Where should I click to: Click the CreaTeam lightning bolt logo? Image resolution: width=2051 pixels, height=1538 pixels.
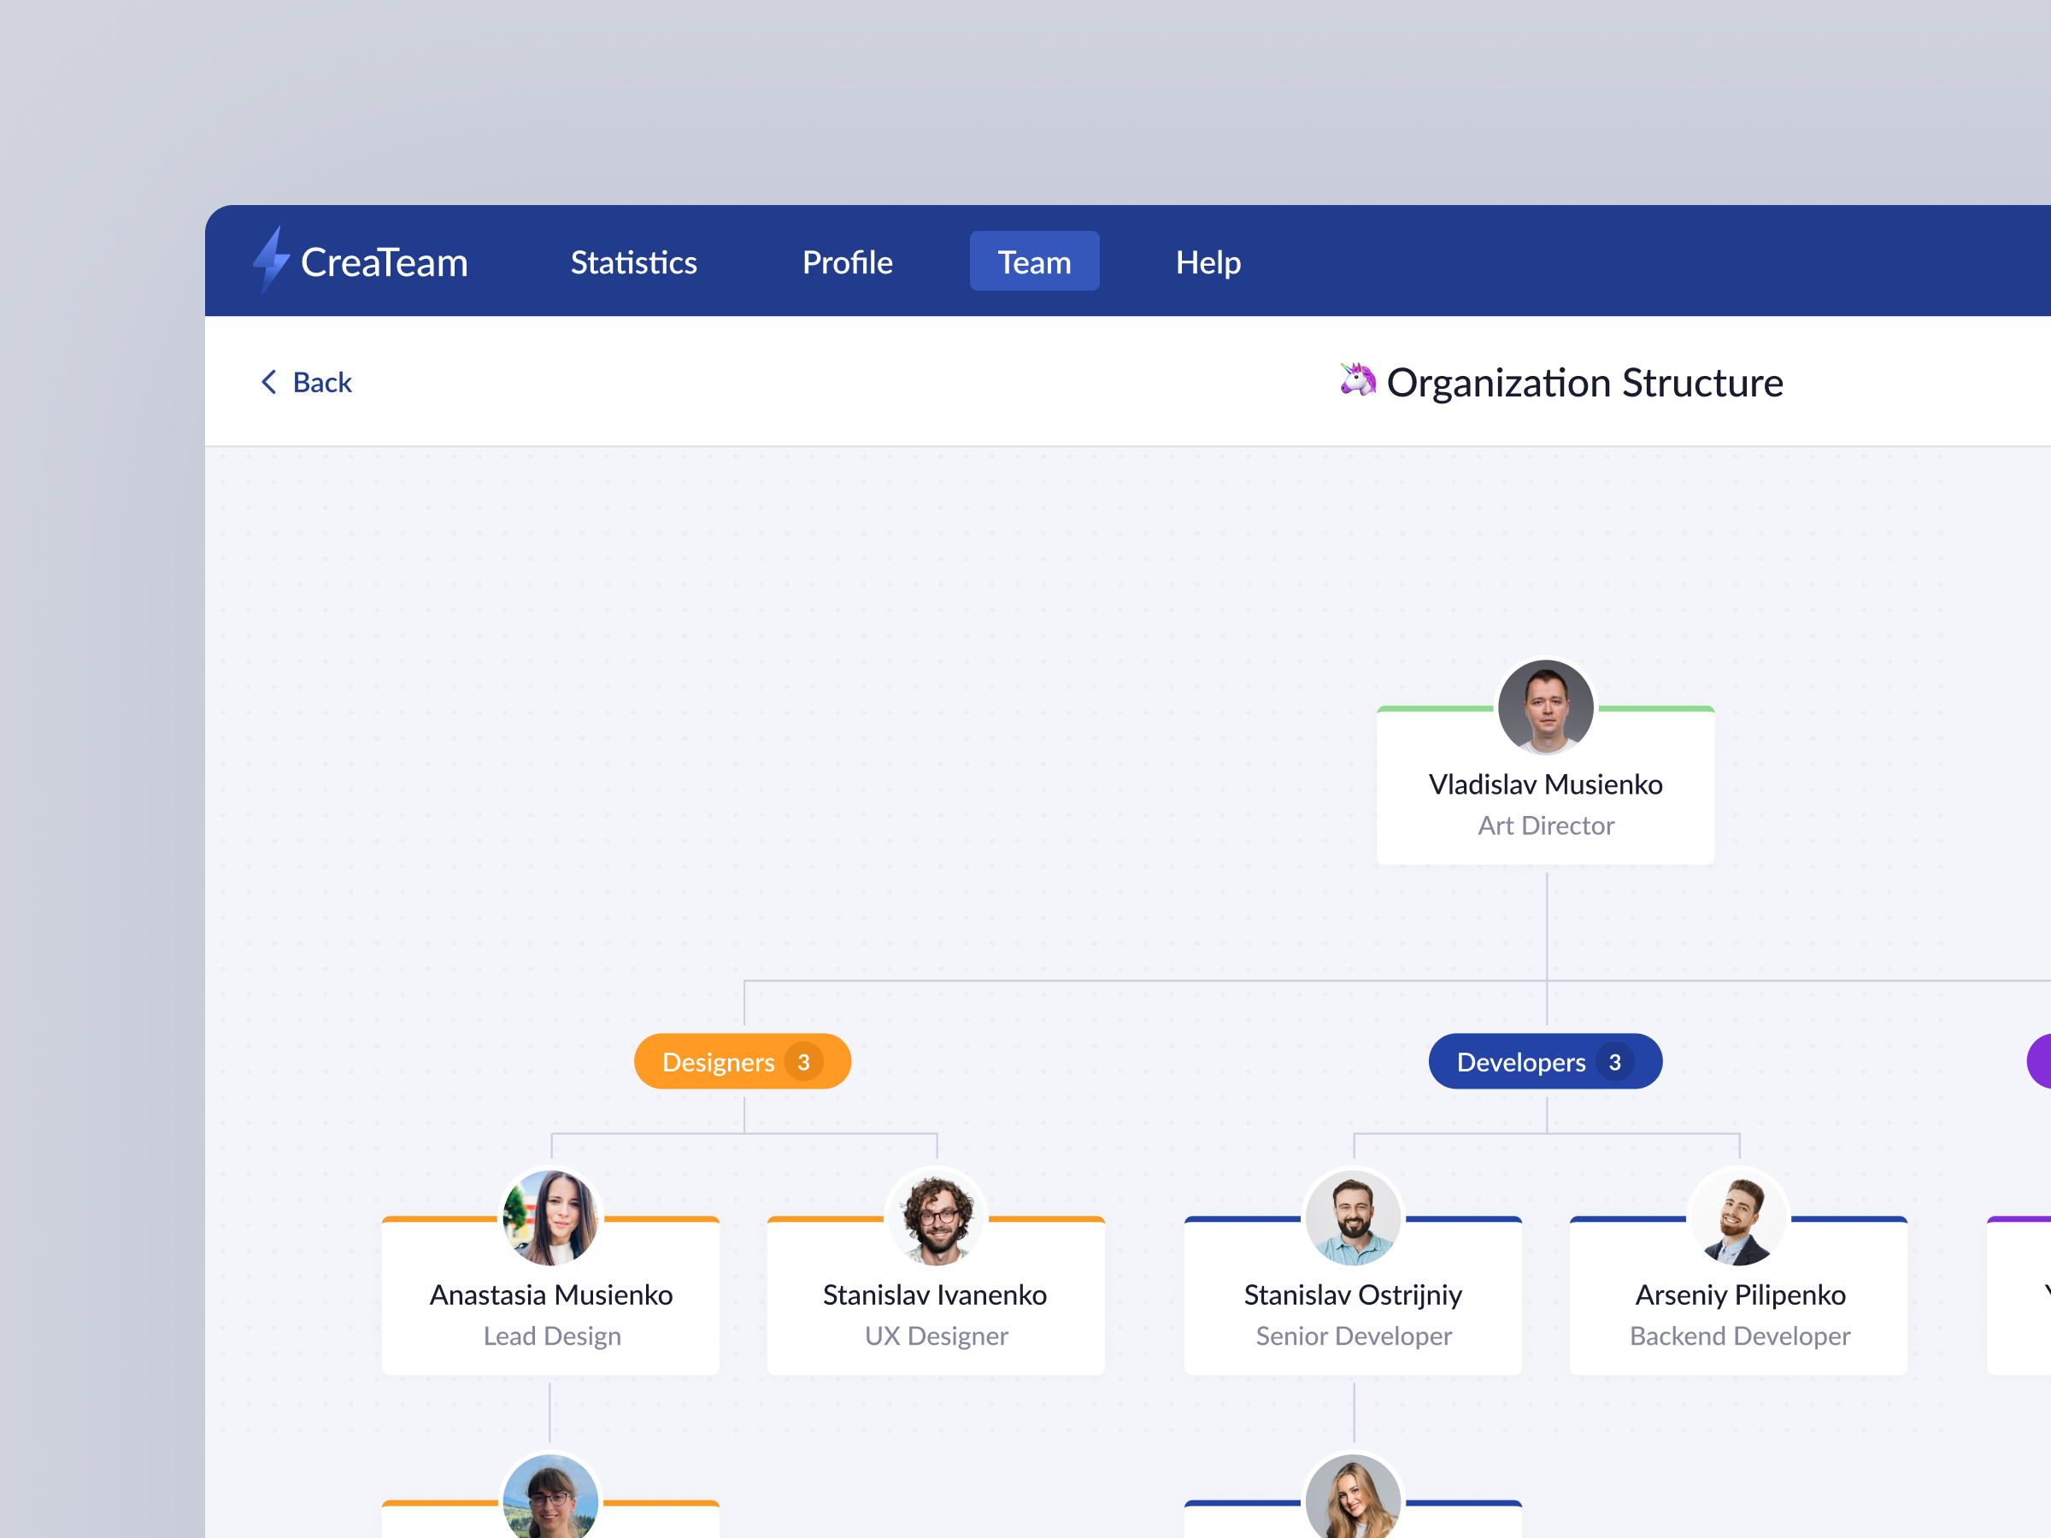click(273, 261)
